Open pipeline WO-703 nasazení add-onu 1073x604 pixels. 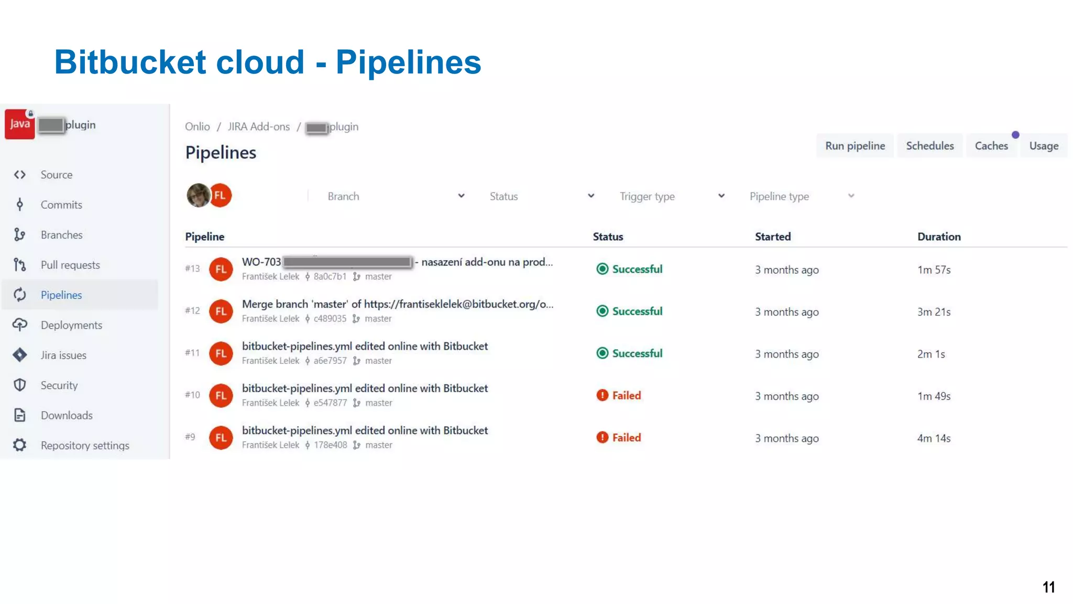pyautogui.click(x=397, y=262)
